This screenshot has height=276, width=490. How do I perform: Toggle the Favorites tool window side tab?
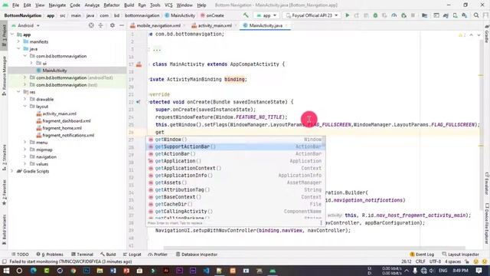click(x=4, y=192)
